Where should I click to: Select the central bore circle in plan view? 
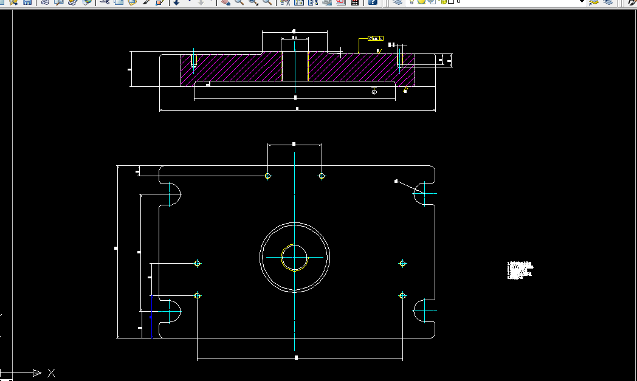[x=295, y=258]
